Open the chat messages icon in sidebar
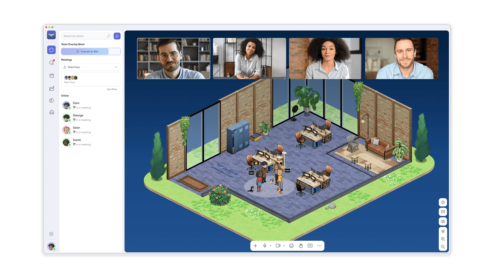Viewport: 494px width, 278px height. coord(51,63)
